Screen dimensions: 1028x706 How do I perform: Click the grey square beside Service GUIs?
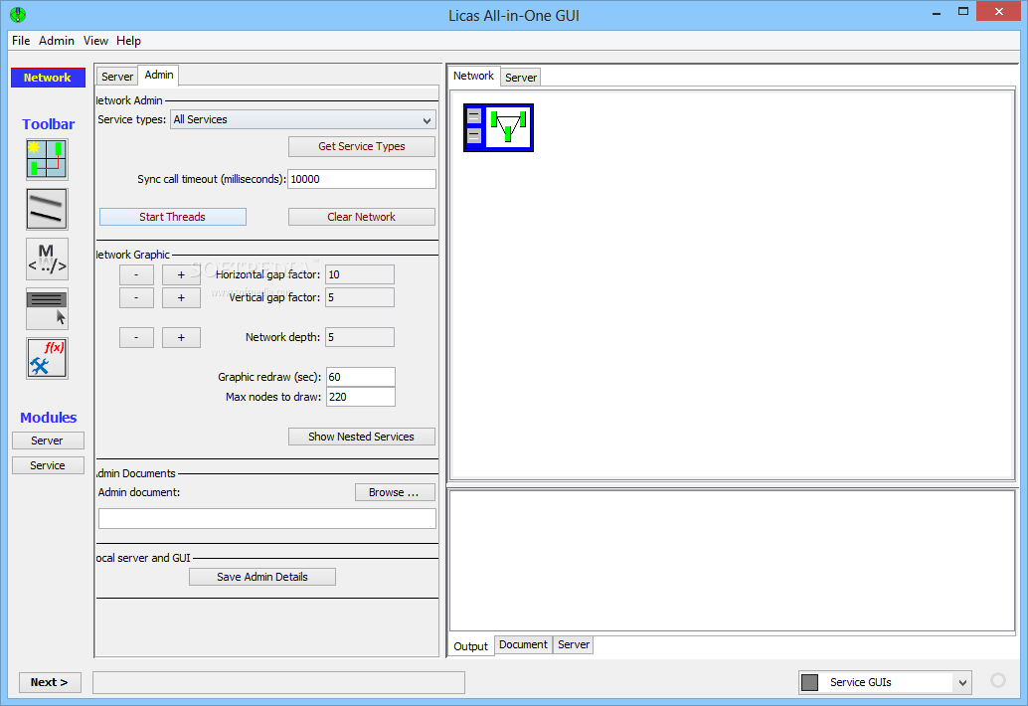pos(809,682)
